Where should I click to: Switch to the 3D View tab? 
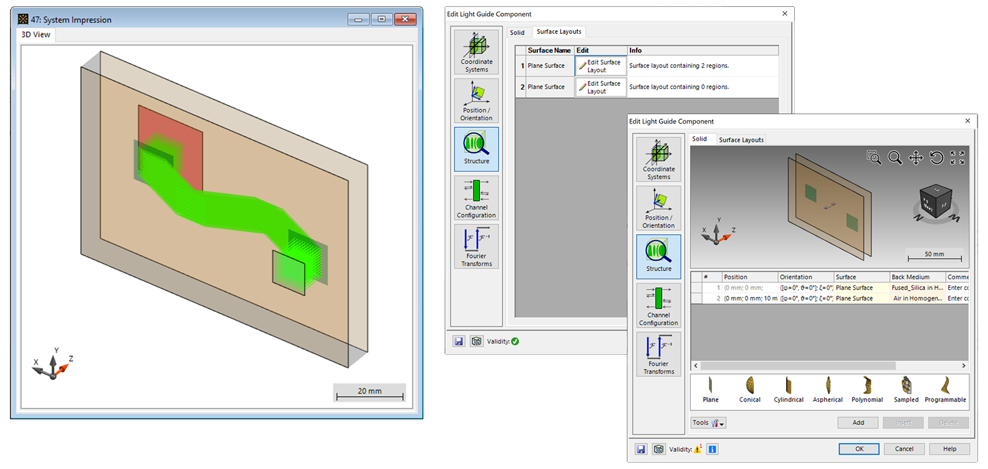point(36,35)
